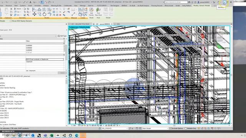The width and height of the screenshot is (246, 138).
Task: Click the view scale 1:100 in view control bar
Action: tap(73, 125)
